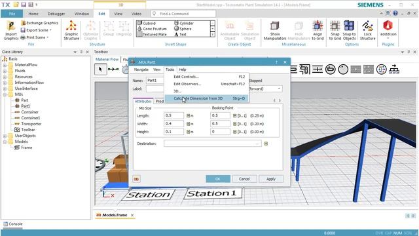Expand the MaterialFlow folder
Image resolution: width=419 pixels, height=236 pixels.
click(x=5, y=65)
